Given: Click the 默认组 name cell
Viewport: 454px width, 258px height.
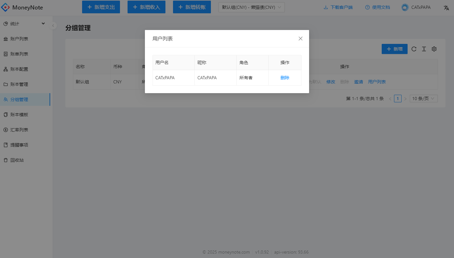Looking at the screenshot, I should 92,82.
